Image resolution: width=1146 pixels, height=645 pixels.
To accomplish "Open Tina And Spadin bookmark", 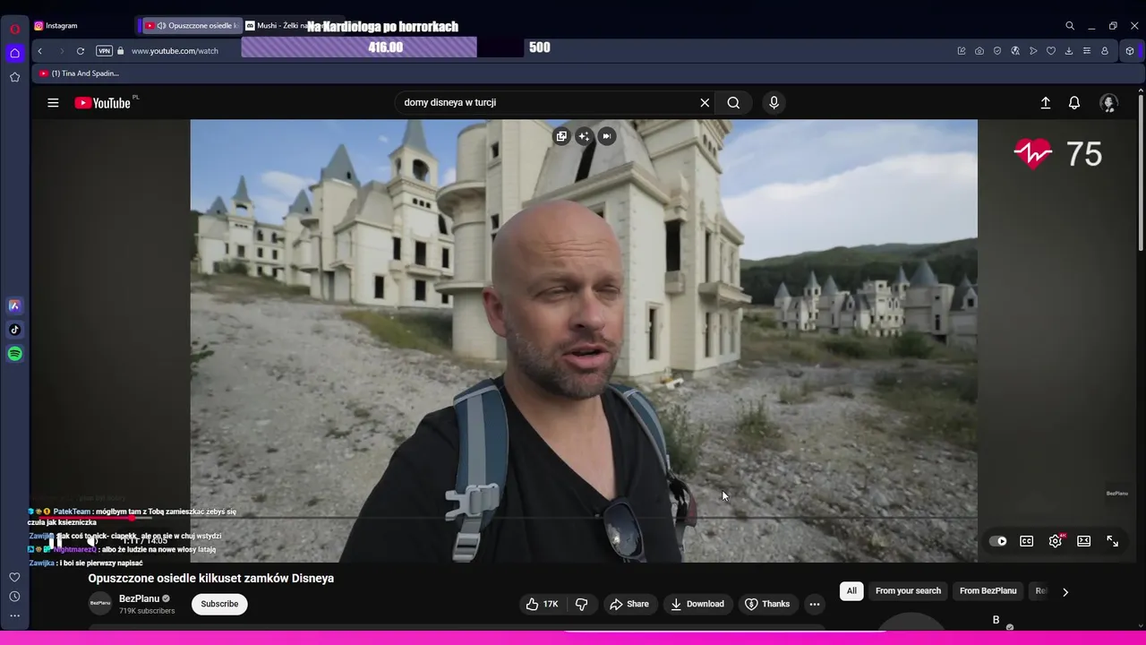I will (79, 73).
